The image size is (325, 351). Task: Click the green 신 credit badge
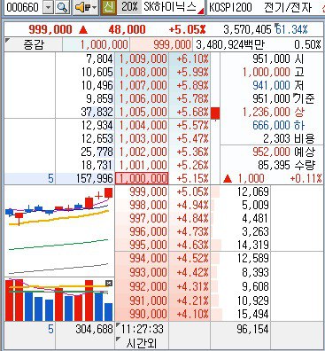click(x=108, y=7)
